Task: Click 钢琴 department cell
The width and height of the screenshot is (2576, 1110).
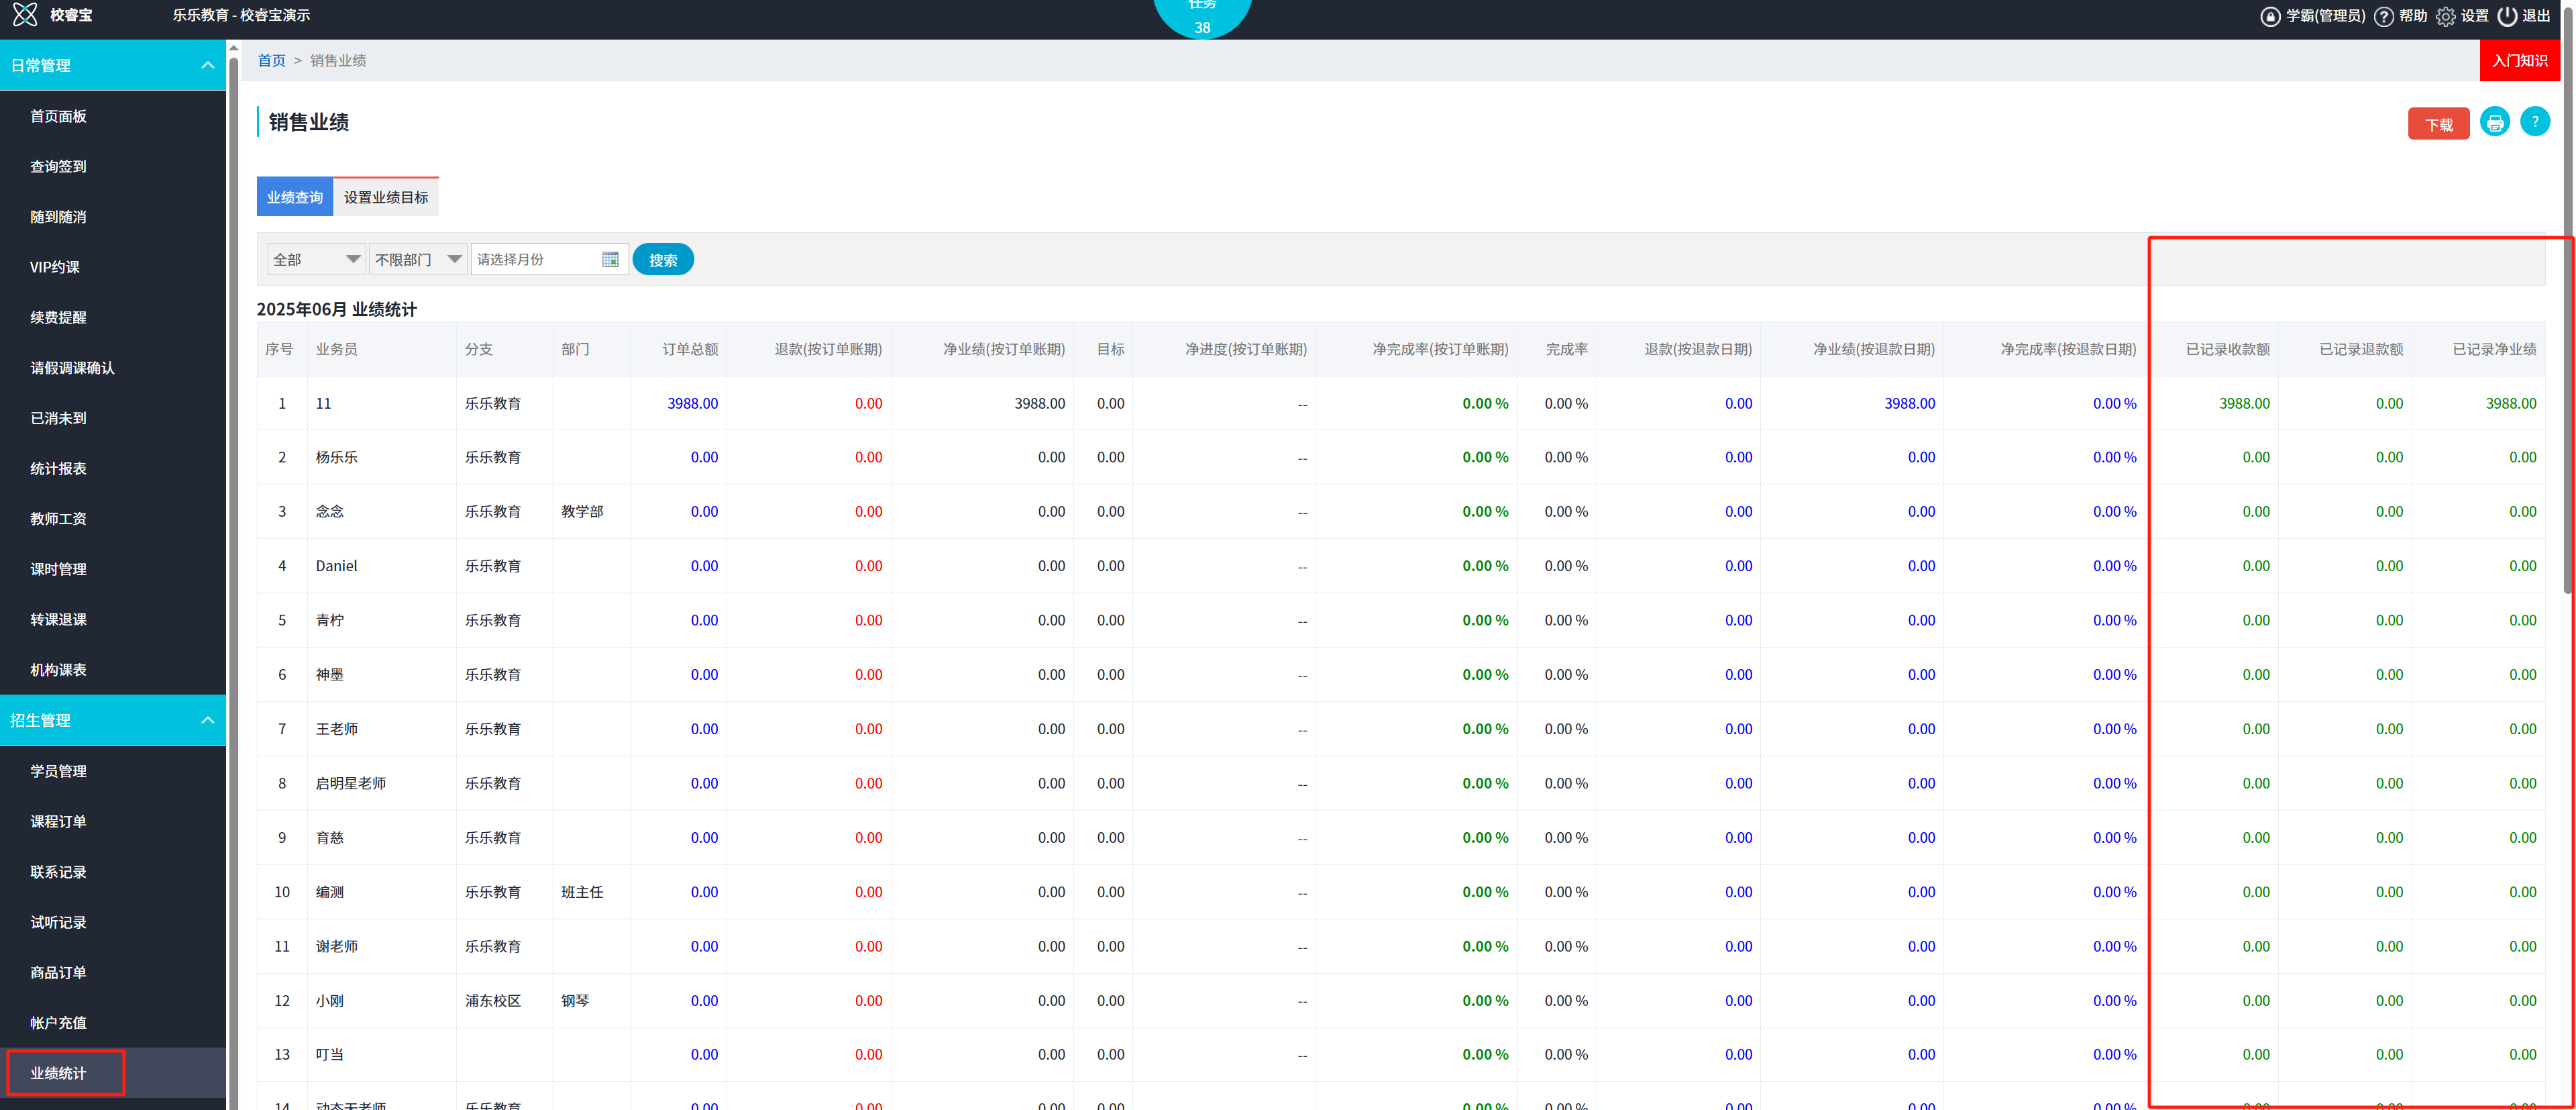Action: click(x=575, y=1000)
